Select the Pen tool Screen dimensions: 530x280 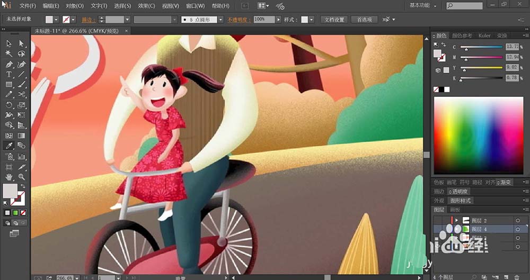click(x=9, y=64)
